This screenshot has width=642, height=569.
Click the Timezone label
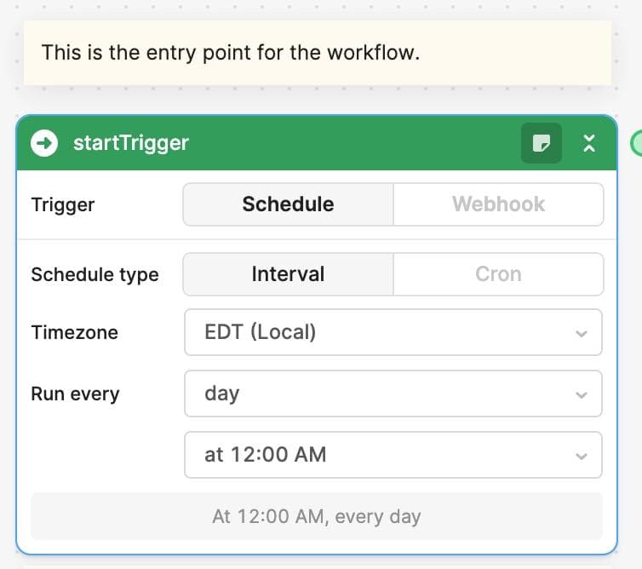pyautogui.click(x=74, y=332)
